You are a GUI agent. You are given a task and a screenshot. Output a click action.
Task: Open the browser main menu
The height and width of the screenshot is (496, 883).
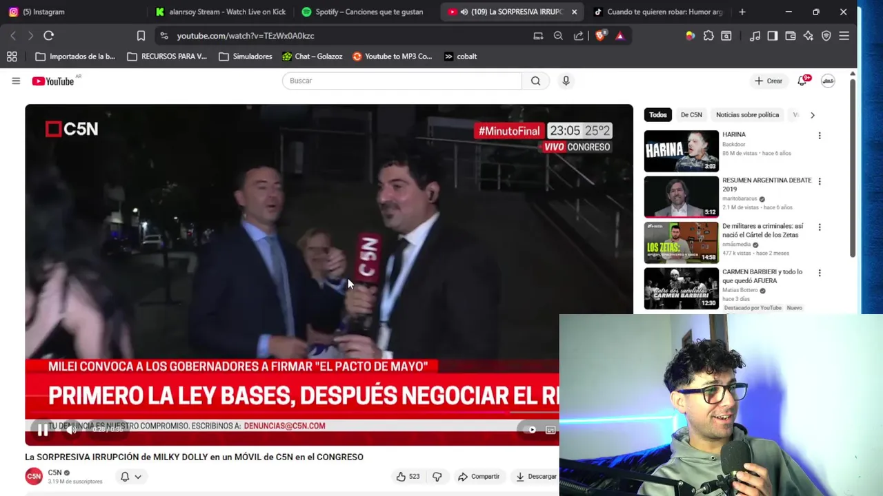pyautogui.click(x=844, y=36)
